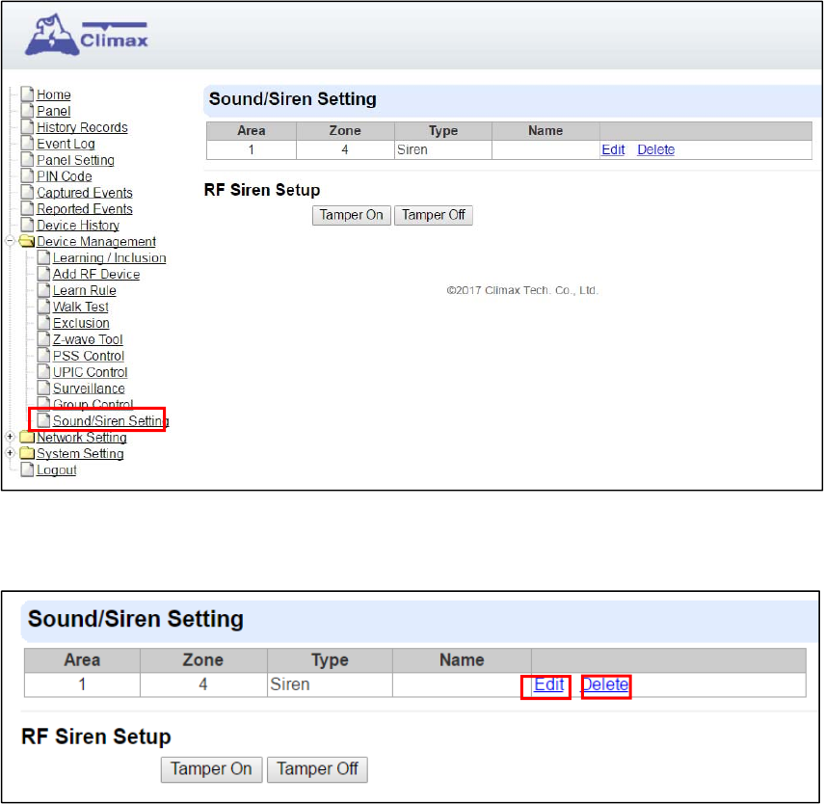The image size is (824, 804).
Task: Click Tamper On in the enlarged lower panel
Action: (211, 769)
